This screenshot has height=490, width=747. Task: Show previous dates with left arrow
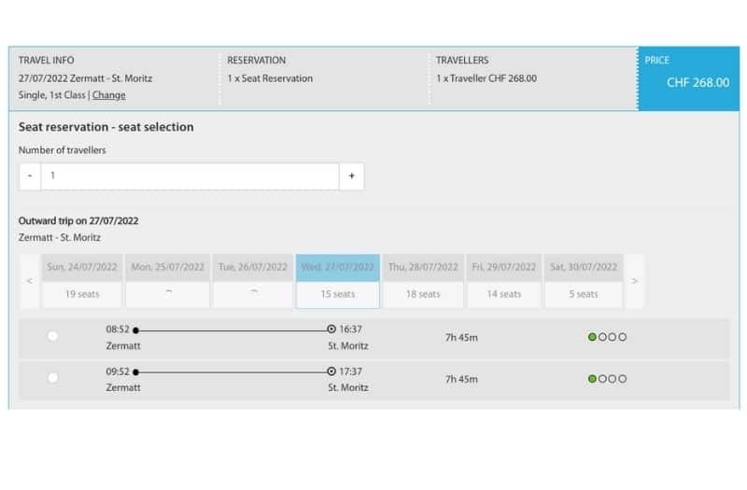click(29, 280)
